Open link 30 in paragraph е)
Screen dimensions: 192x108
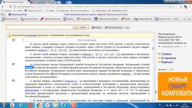[81, 81]
